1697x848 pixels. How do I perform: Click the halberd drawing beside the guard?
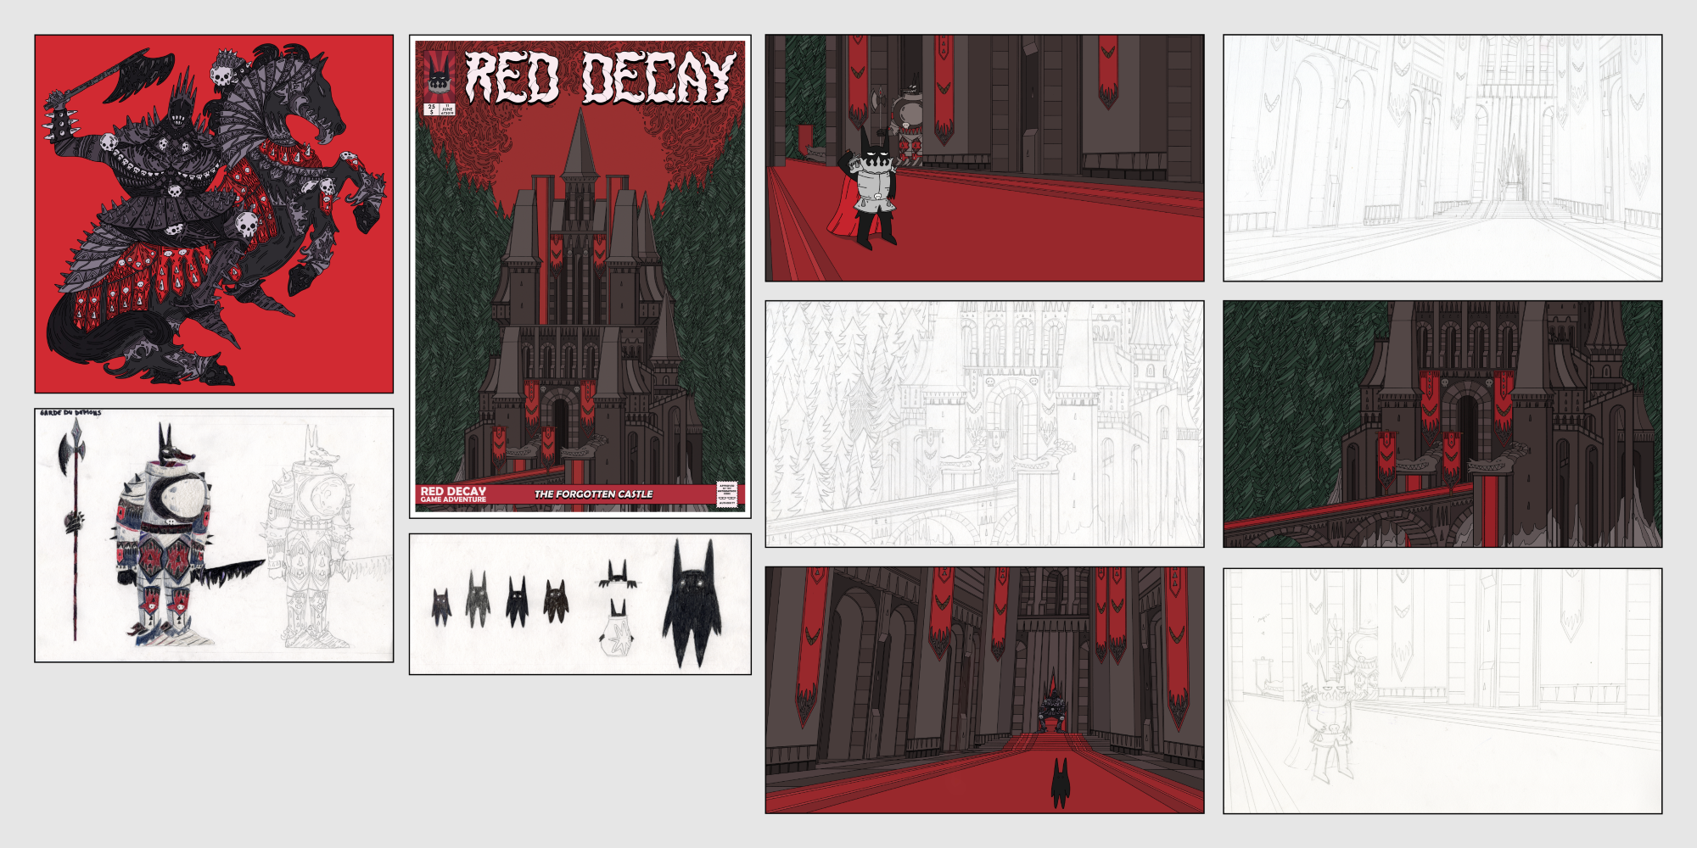click(x=74, y=526)
